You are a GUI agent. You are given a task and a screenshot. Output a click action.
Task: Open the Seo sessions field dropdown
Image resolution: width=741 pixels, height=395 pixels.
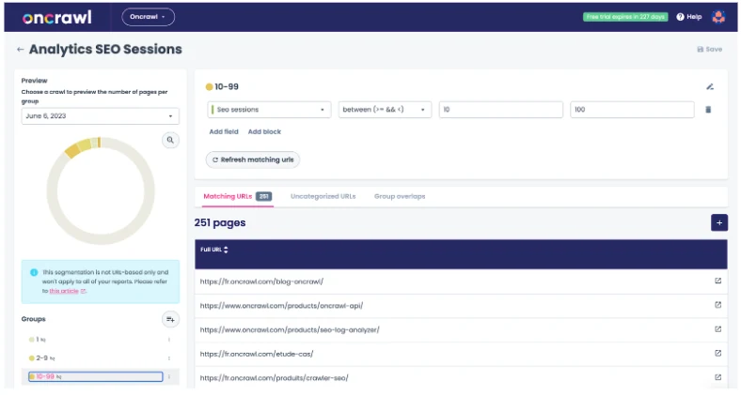pyautogui.click(x=269, y=110)
